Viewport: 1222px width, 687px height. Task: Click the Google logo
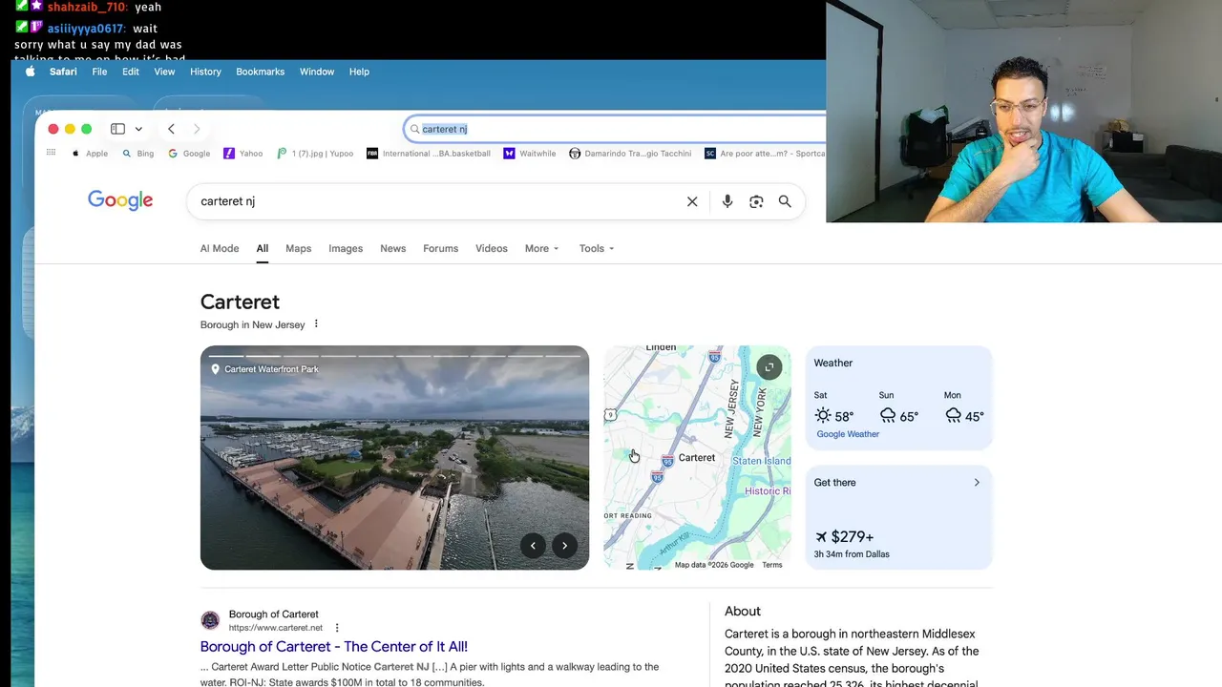click(x=120, y=200)
